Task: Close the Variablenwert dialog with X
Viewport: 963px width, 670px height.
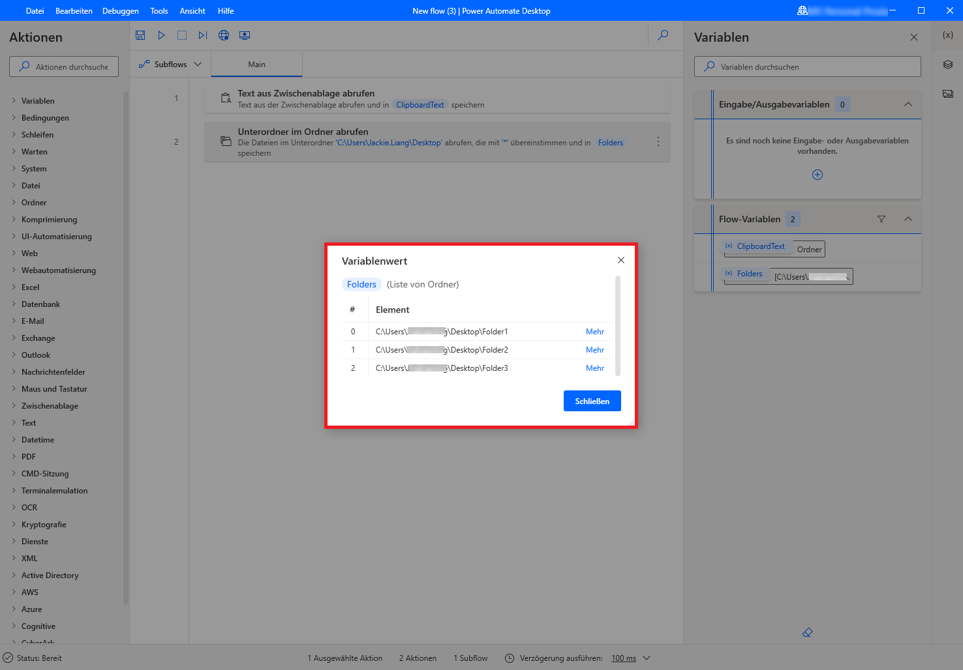Action: click(621, 260)
